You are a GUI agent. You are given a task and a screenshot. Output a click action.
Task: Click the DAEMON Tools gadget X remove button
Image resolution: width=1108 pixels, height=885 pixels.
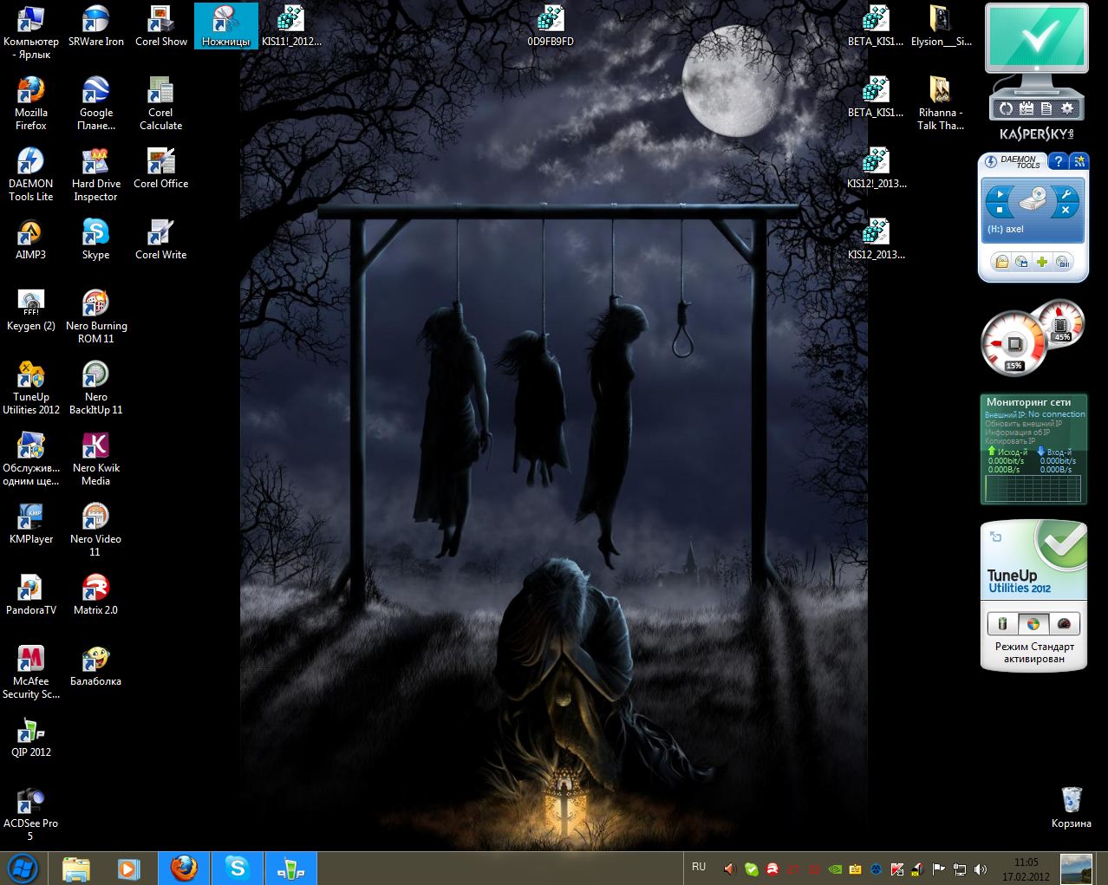coord(1067,211)
